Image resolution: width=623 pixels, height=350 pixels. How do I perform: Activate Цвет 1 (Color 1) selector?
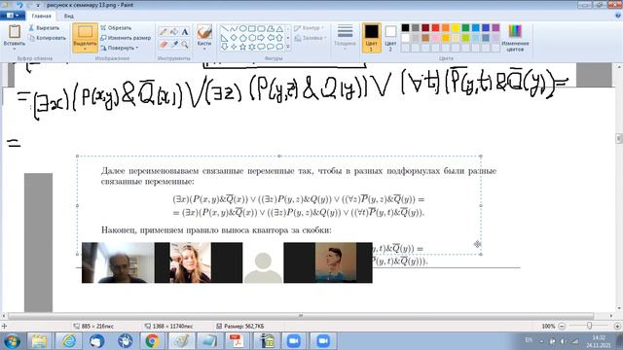pos(372,38)
